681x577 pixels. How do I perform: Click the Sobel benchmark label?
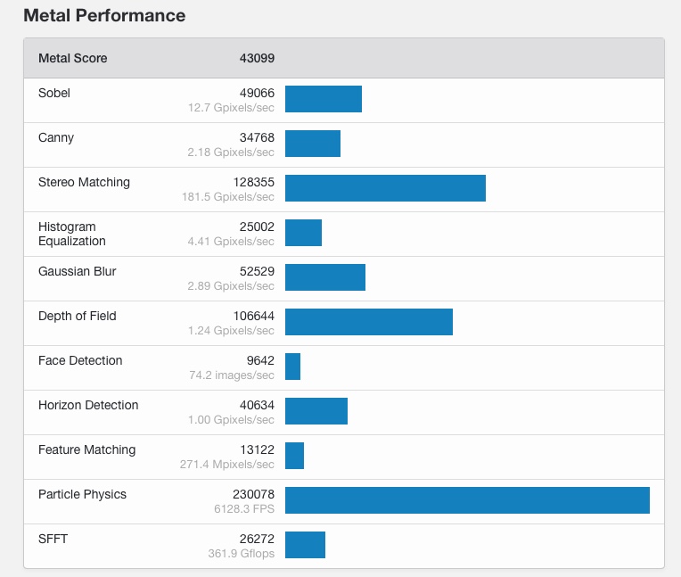point(54,93)
